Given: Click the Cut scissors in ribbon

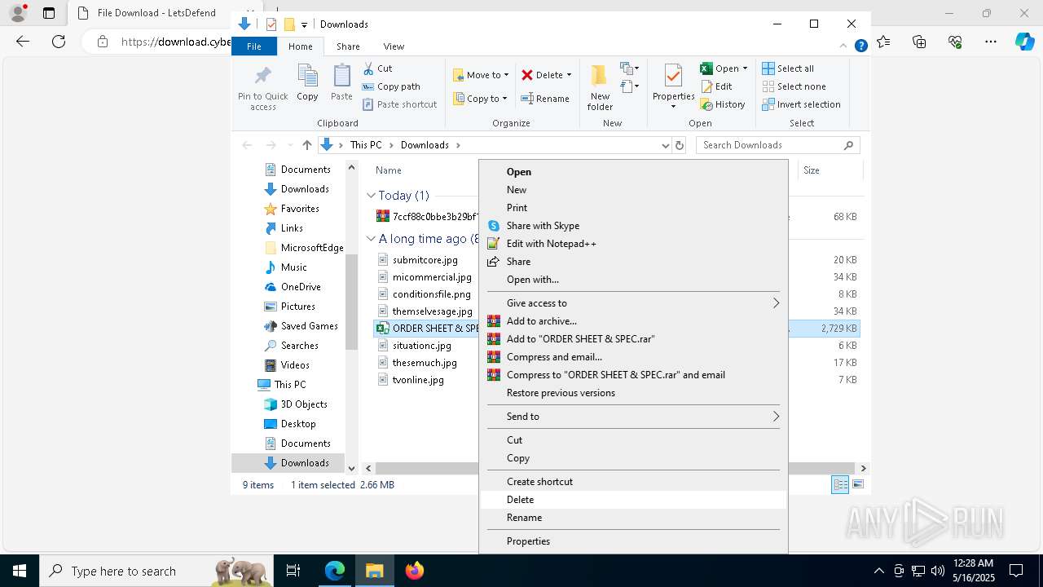Looking at the screenshot, I should click(x=368, y=68).
